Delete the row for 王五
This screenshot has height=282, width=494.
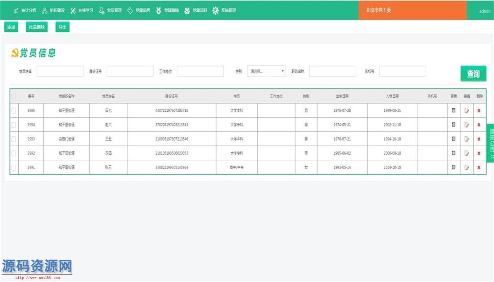pos(479,139)
